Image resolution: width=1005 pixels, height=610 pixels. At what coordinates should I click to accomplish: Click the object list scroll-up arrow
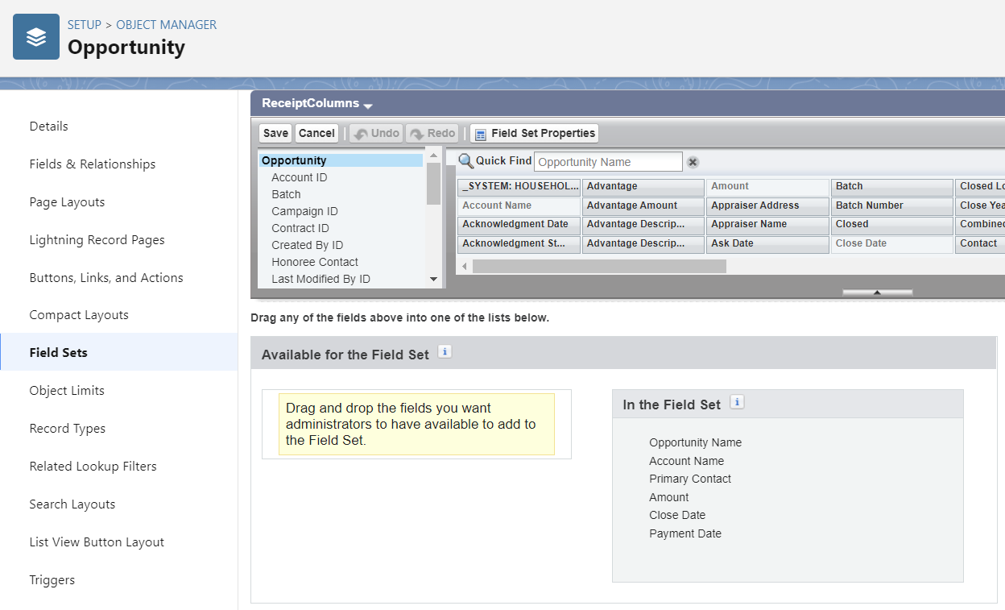[x=433, y=156]
